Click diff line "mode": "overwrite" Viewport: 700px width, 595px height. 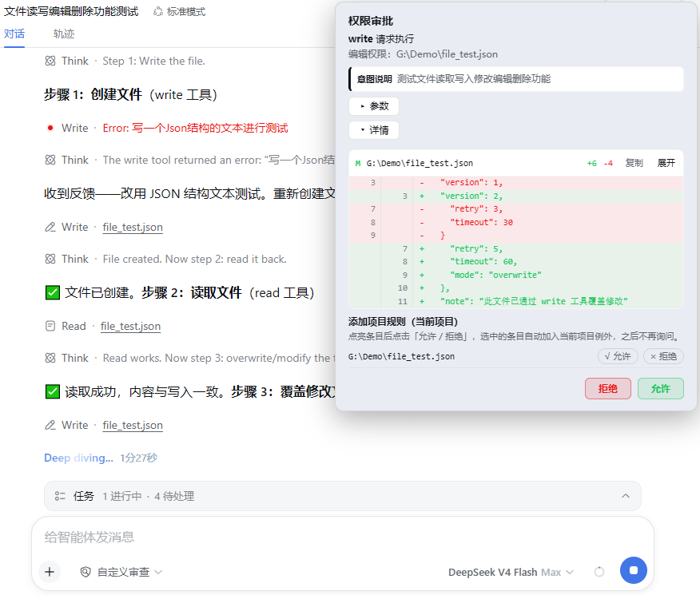(516, 275)
